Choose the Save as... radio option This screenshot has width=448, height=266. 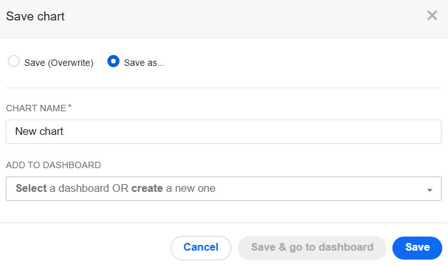click(113, 61)
